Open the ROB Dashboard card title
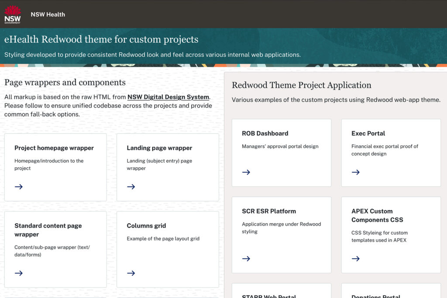Image resolution: width=447 pixels, height=298 pixels. click(x=265, y=133)
